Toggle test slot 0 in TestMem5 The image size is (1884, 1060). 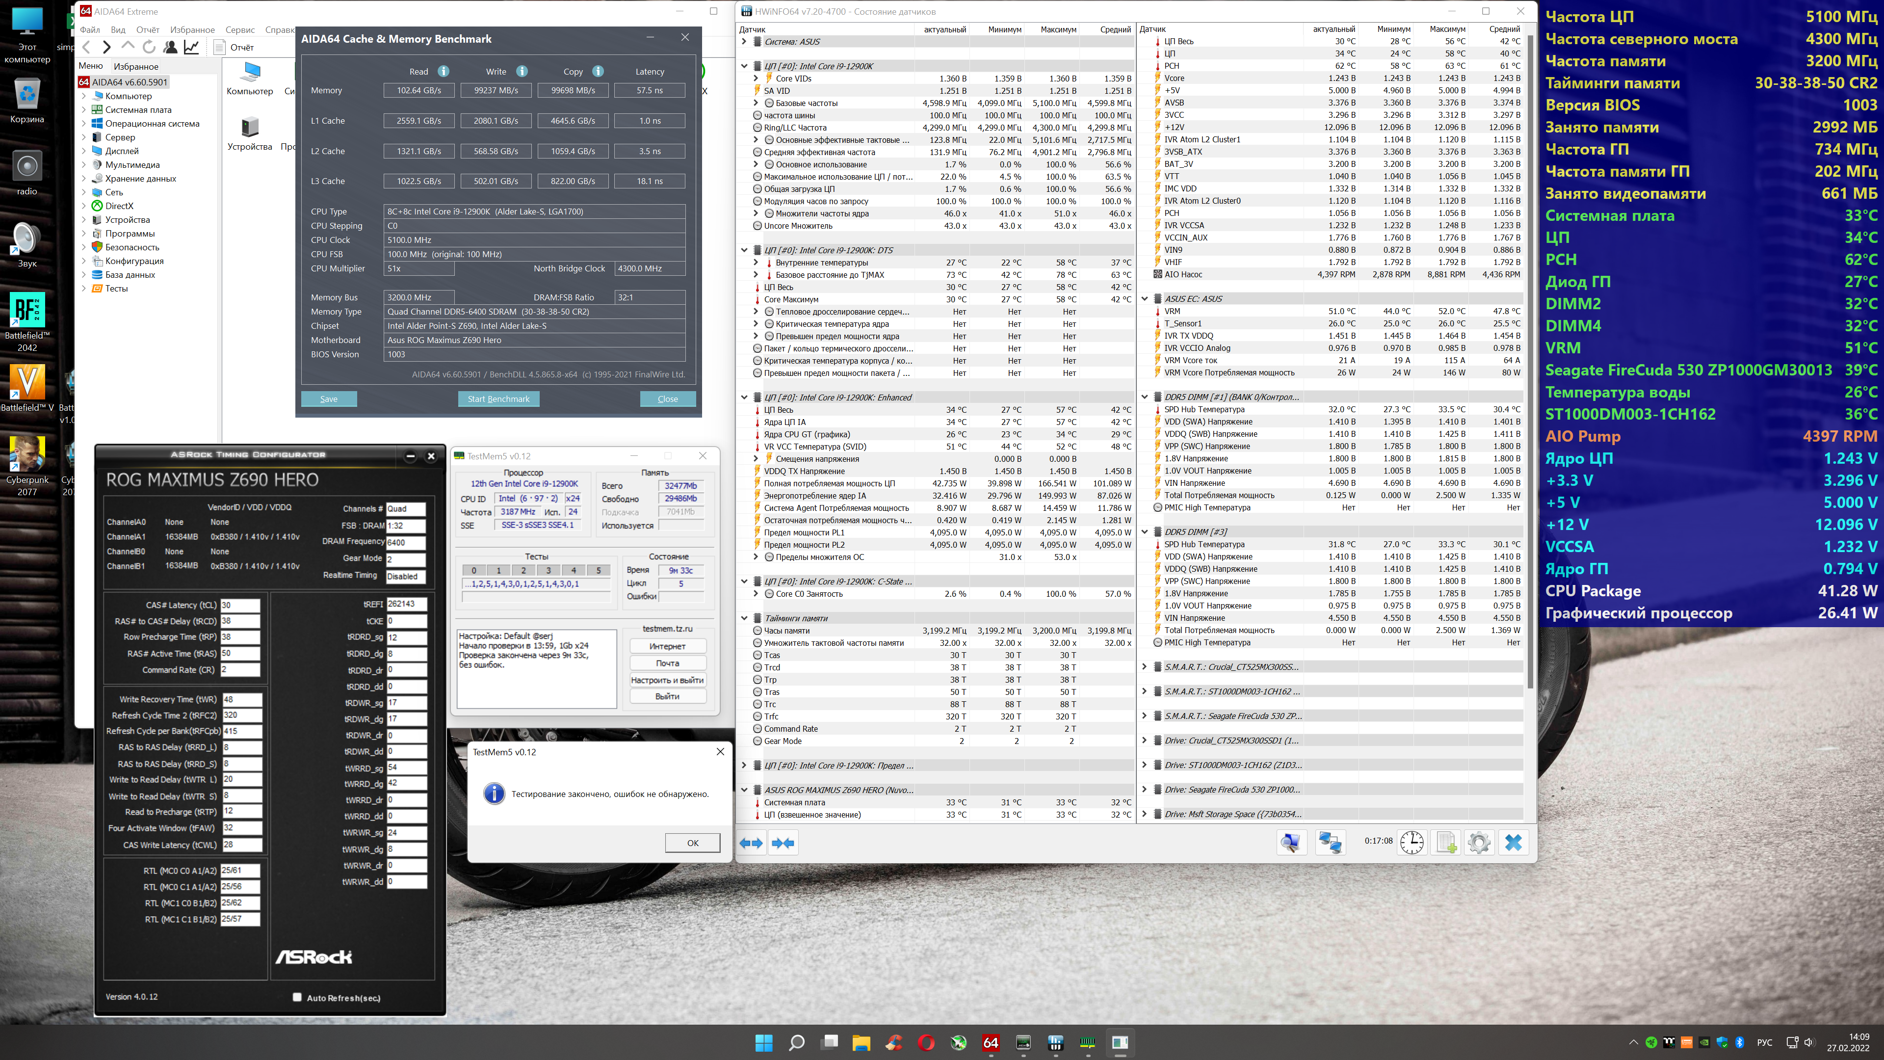tap(474, 570)
